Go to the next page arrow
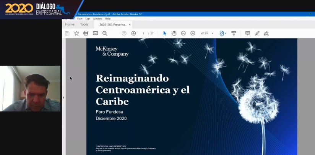The height and width of the screenshot is (155, 315). coord(133,33)
